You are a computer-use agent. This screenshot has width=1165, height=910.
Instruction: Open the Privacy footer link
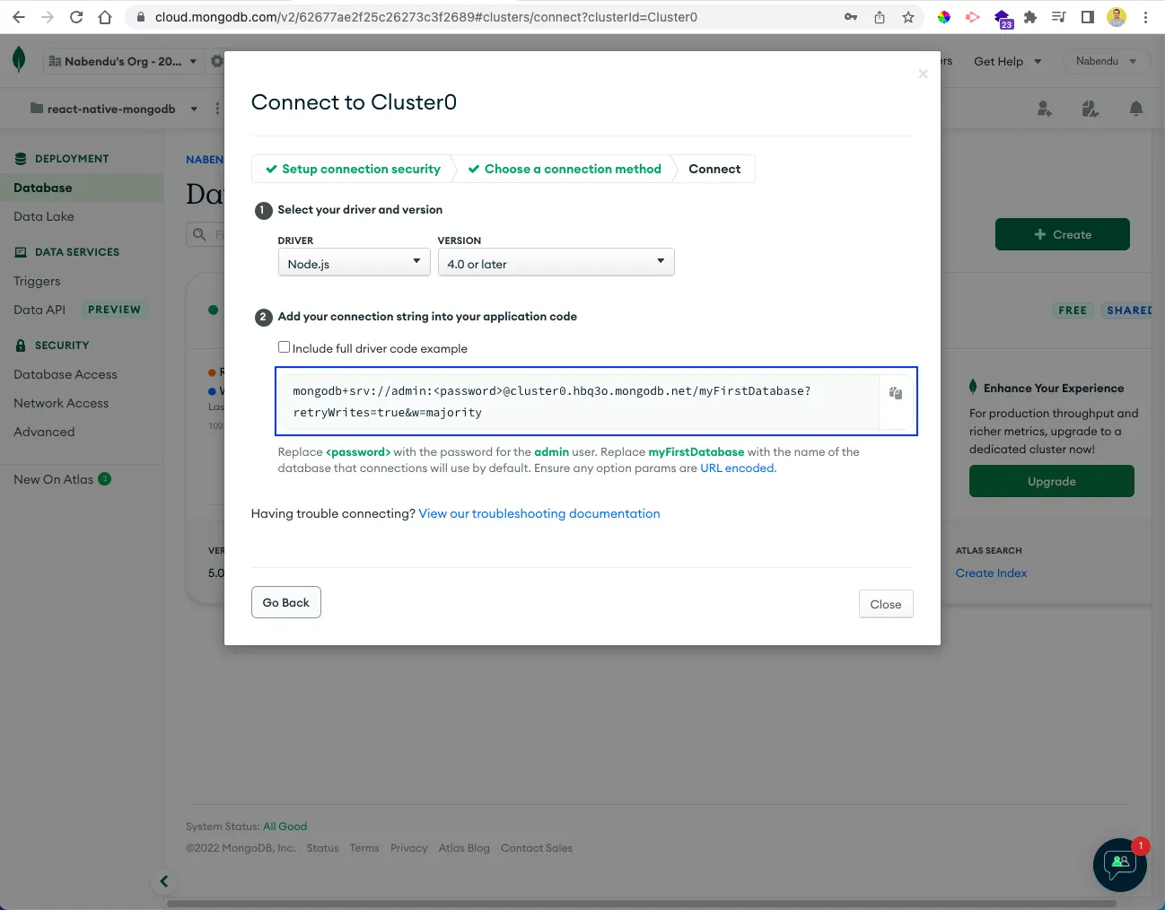click(x=409, y=848)
